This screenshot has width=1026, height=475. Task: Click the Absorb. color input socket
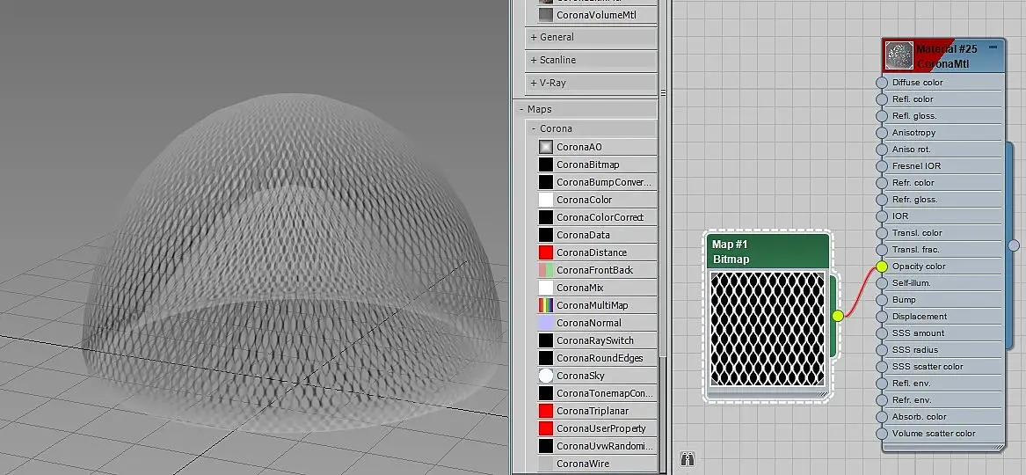[882, 417]
